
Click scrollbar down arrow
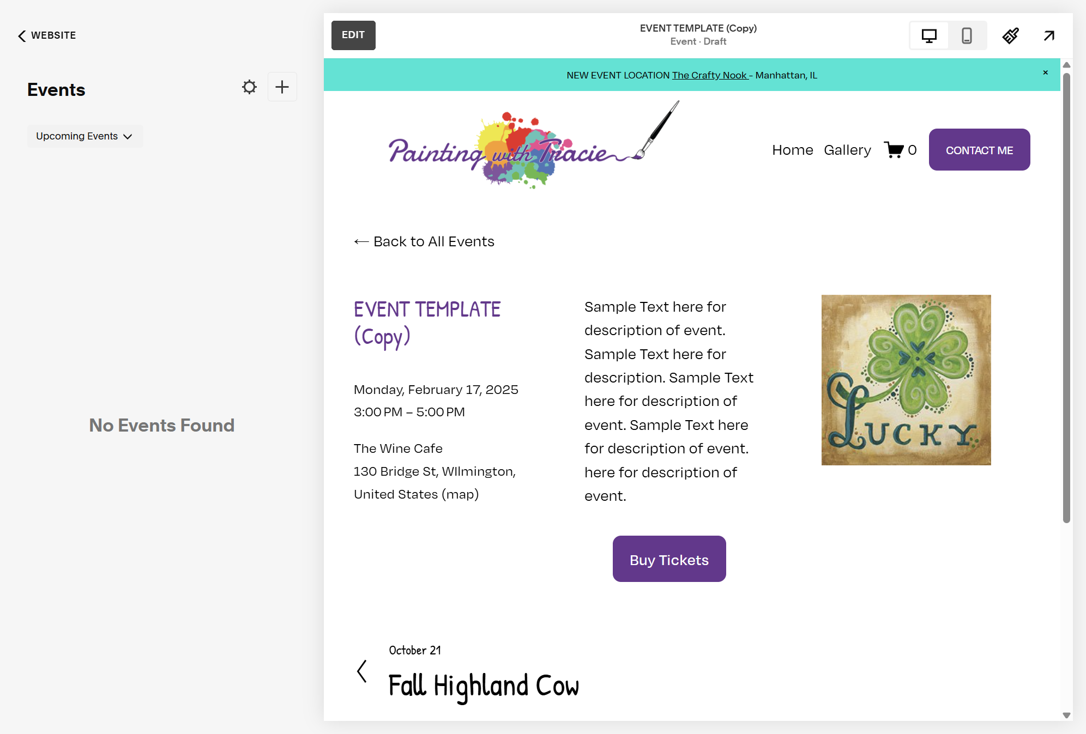pyautogui.click(x=1066, y=715)
